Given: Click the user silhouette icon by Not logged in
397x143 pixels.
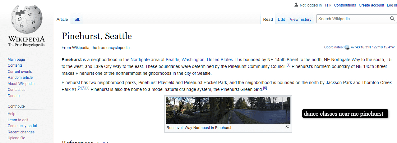Looking at the screenshot, I should tap(296, 5).
